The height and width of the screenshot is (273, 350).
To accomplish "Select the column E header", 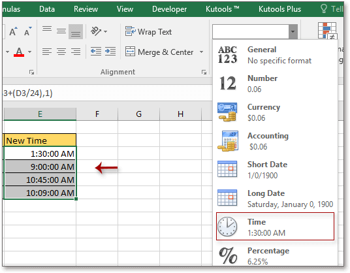I will 40,114.
